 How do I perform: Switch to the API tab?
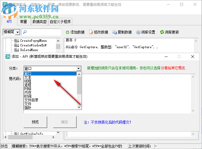click(9, 21)
